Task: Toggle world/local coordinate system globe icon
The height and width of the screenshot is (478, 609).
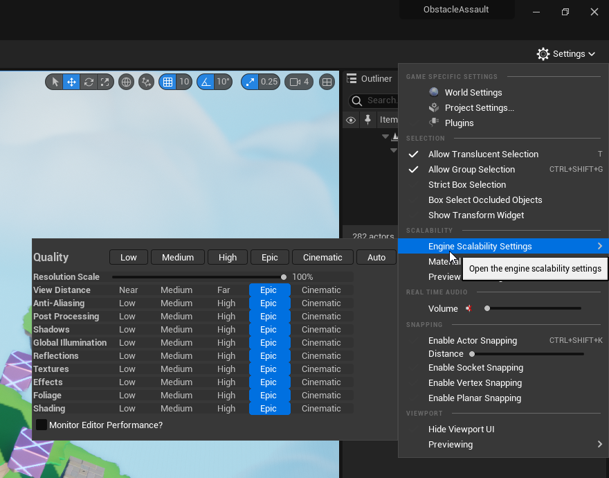Action: [x=126, y=82]
